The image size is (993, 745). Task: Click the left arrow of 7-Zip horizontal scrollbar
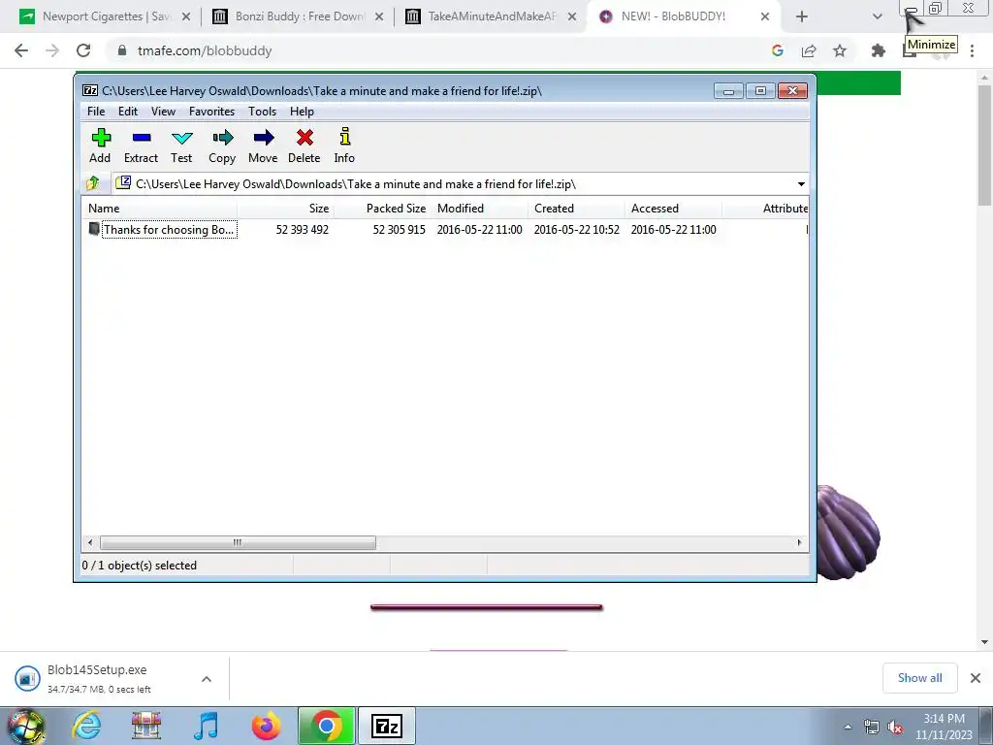click(x=90, y=542)
